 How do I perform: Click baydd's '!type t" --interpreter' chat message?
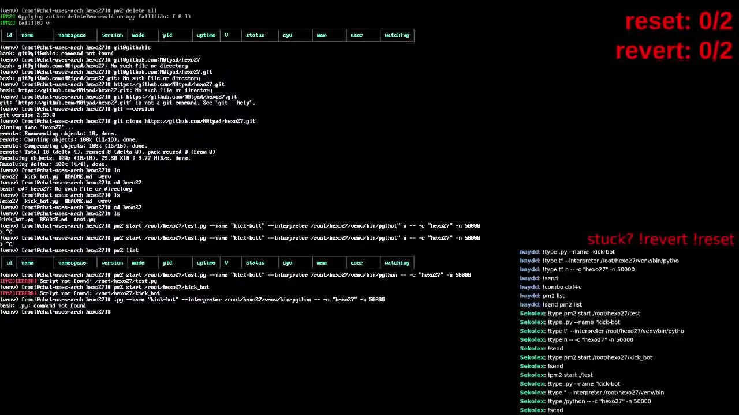tap(599, 261)
